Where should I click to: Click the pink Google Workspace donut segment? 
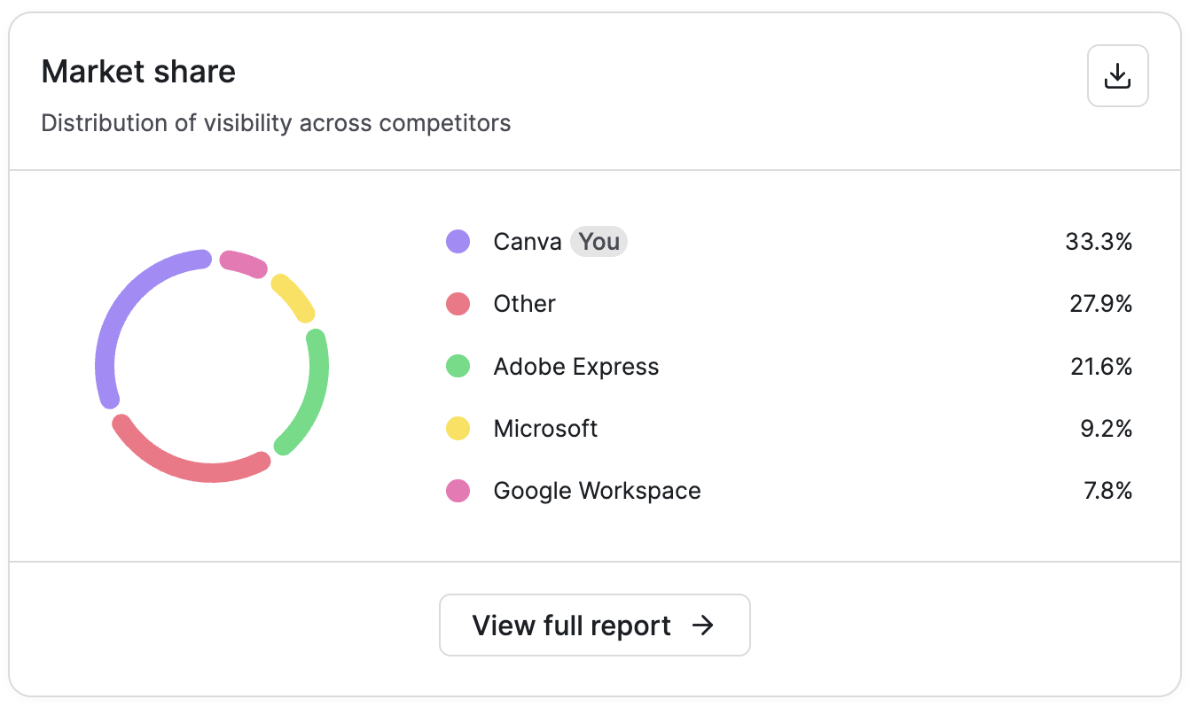point(244,263)
